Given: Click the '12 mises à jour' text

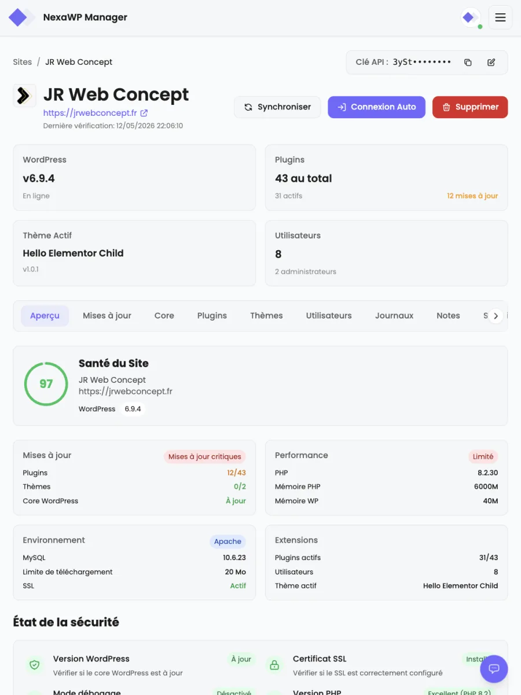Looking at the screenshot, I should click(472, 196).
